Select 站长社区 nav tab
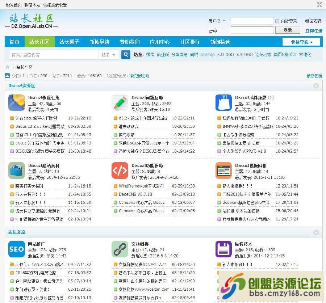The height and width of the screenshot is (303, 326). coord(39,42)
